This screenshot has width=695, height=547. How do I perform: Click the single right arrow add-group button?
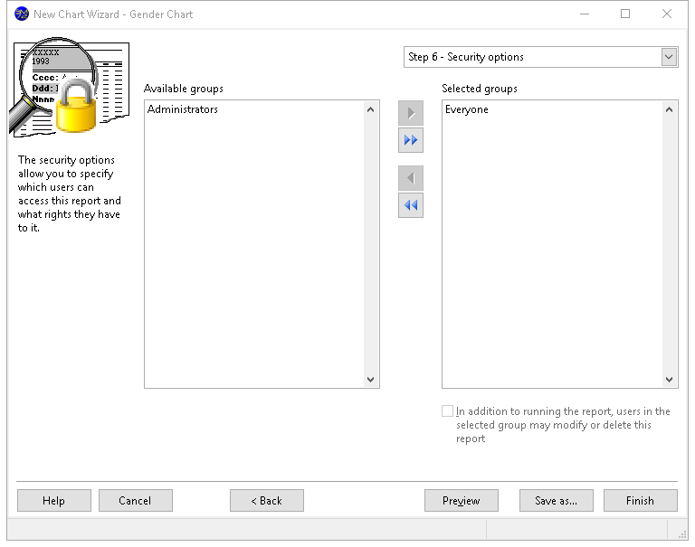pyautogui.click(x=411, y=113)
